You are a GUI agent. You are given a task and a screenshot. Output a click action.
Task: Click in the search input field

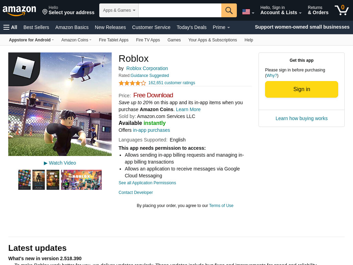click(x=180, y=10)
